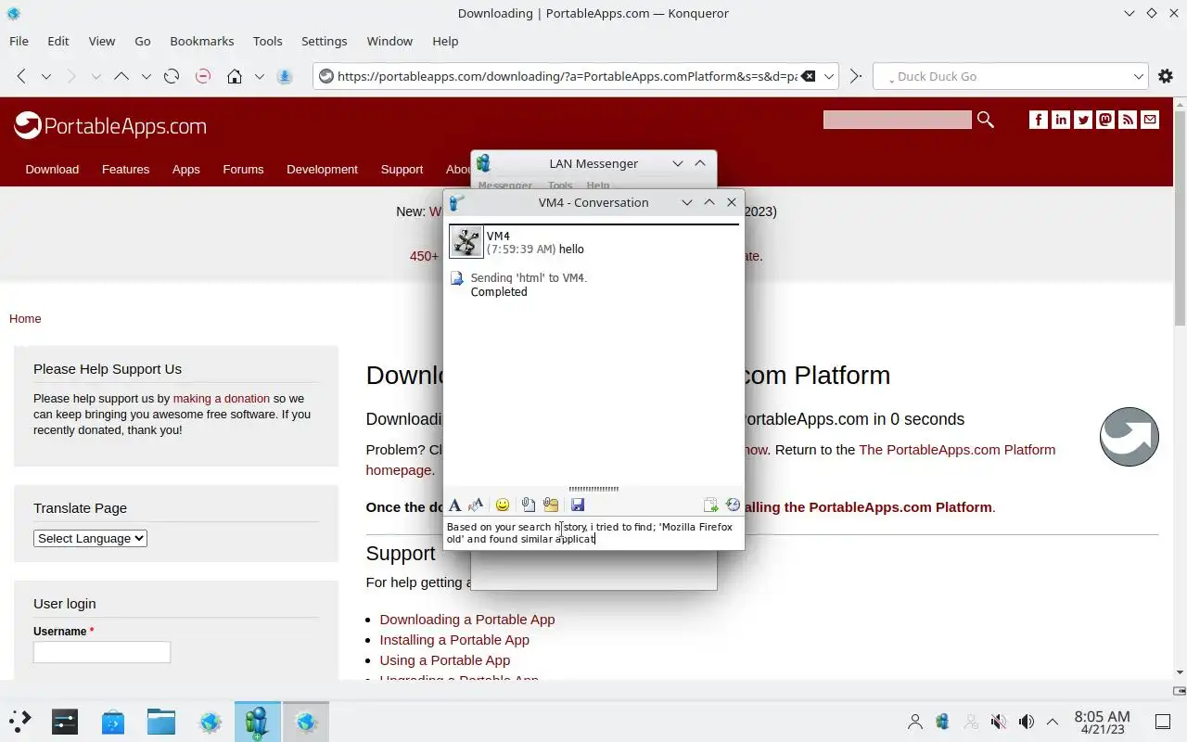Open PortableApps LinkedIn icon
Image resolution: width=1187 pixels, height=742 pixels.
(1061, 120)
